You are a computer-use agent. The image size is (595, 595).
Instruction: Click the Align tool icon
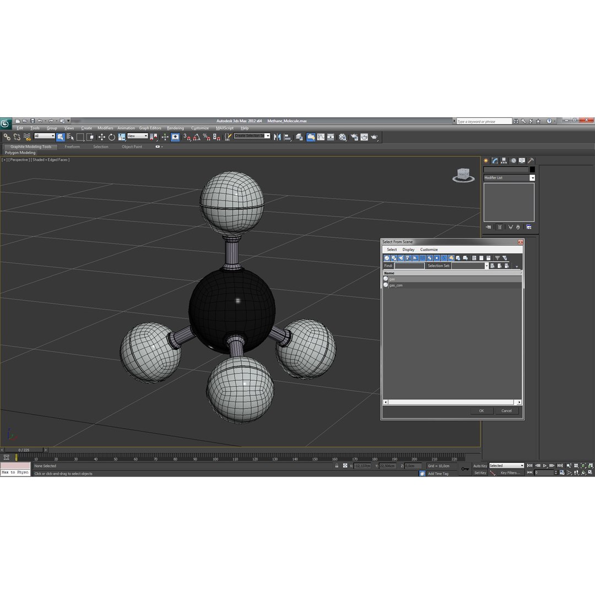click(288, 137)
